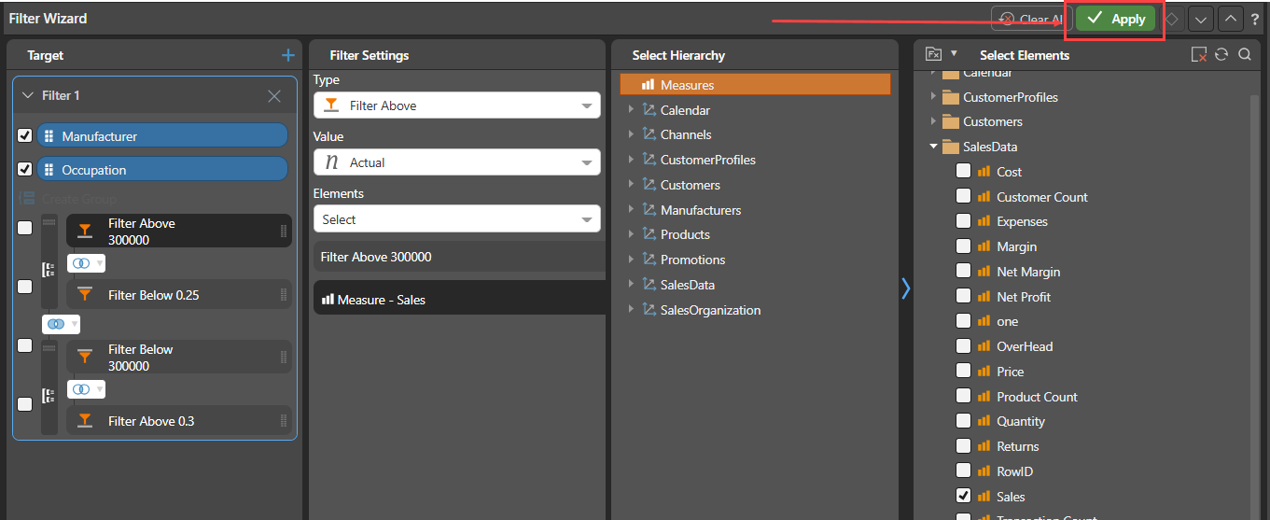
Task: Click the help question mark icon
Action: [1255, 19]
